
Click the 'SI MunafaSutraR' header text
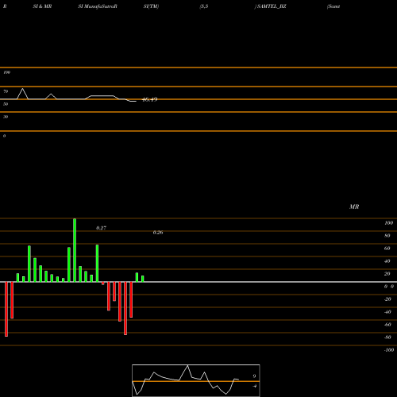point(98,6)
